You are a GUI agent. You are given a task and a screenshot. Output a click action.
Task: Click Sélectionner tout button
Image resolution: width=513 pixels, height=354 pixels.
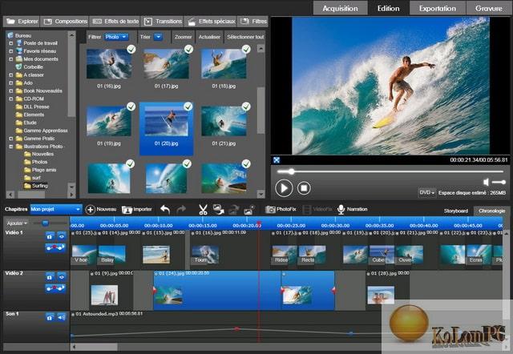tap(245, 37)
